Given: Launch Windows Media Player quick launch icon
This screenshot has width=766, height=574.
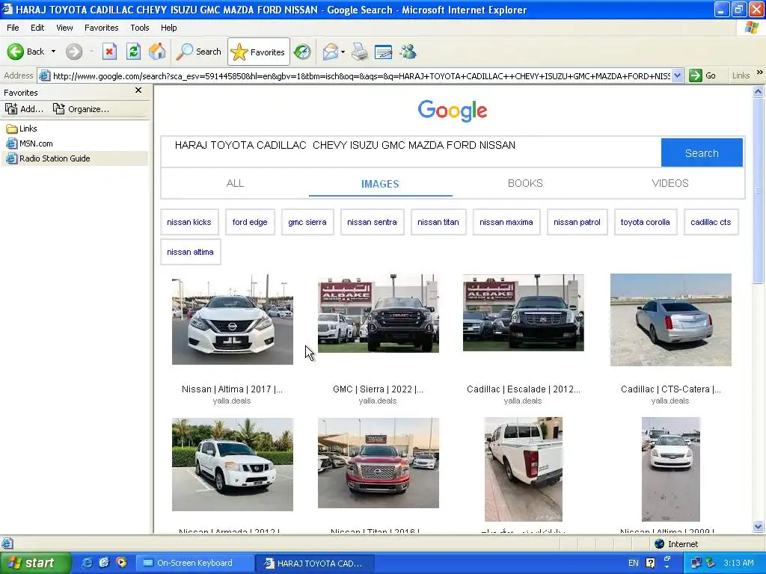Looking at the screenshot, I should tap(121, 563).
